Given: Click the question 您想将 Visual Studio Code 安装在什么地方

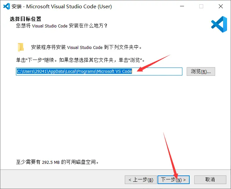Looking at the screenshot, I should point(62,26).
